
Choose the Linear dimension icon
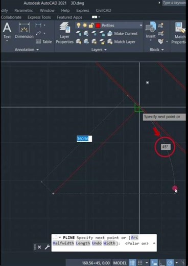38,26
